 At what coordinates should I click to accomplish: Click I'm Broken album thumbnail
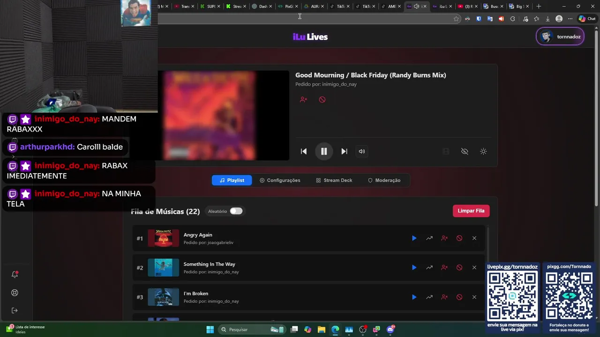[x=163, y=297]
